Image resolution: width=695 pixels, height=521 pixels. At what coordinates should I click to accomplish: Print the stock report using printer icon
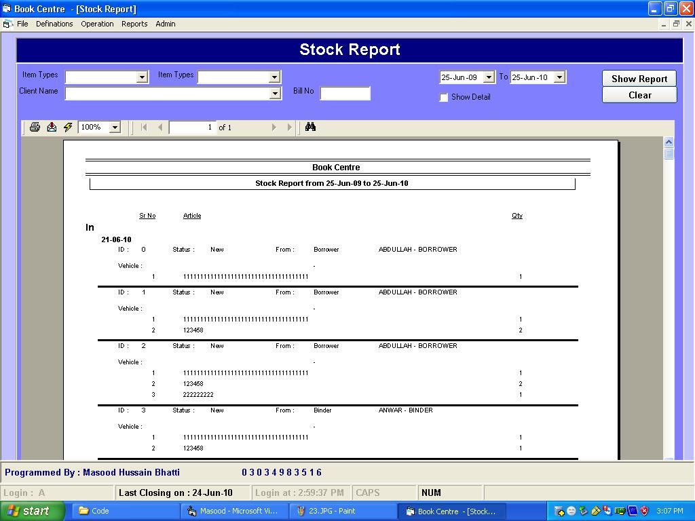35,127
